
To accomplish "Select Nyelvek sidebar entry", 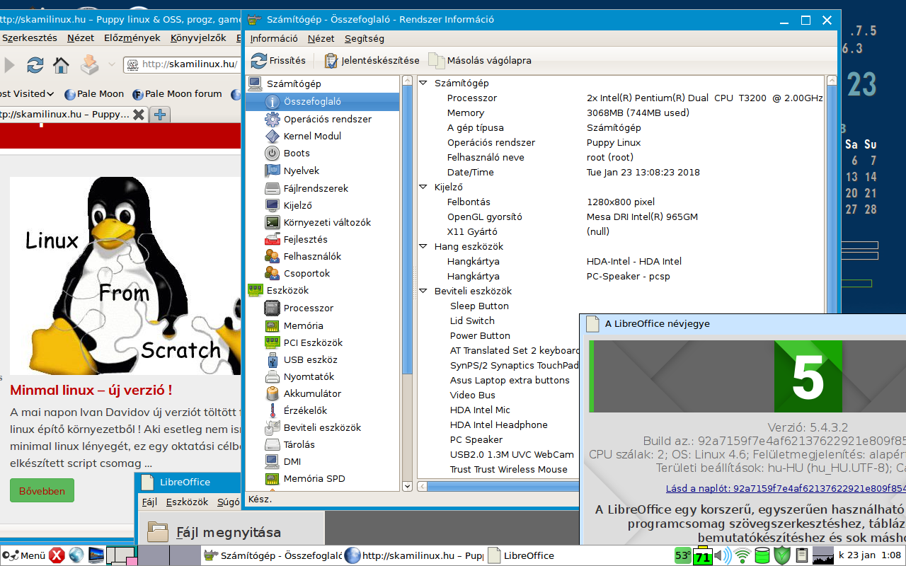I will pyautogui.click(x=301, y=171).
